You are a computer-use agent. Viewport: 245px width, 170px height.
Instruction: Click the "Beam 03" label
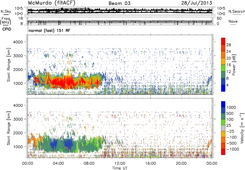click(x=119, y=3)
